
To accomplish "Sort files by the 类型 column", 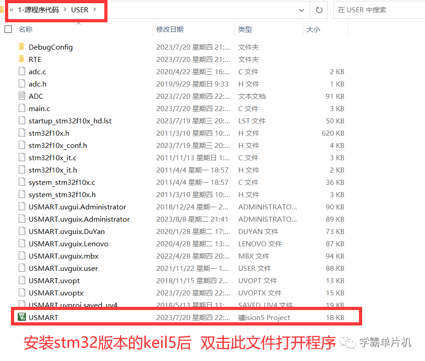I will (x=245, y=29).
